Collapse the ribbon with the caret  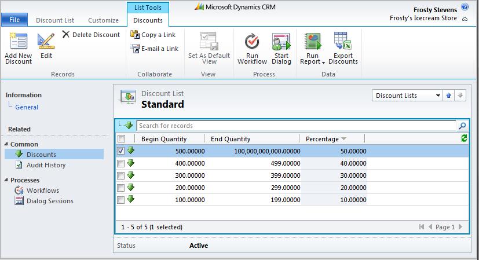(465, 19)
